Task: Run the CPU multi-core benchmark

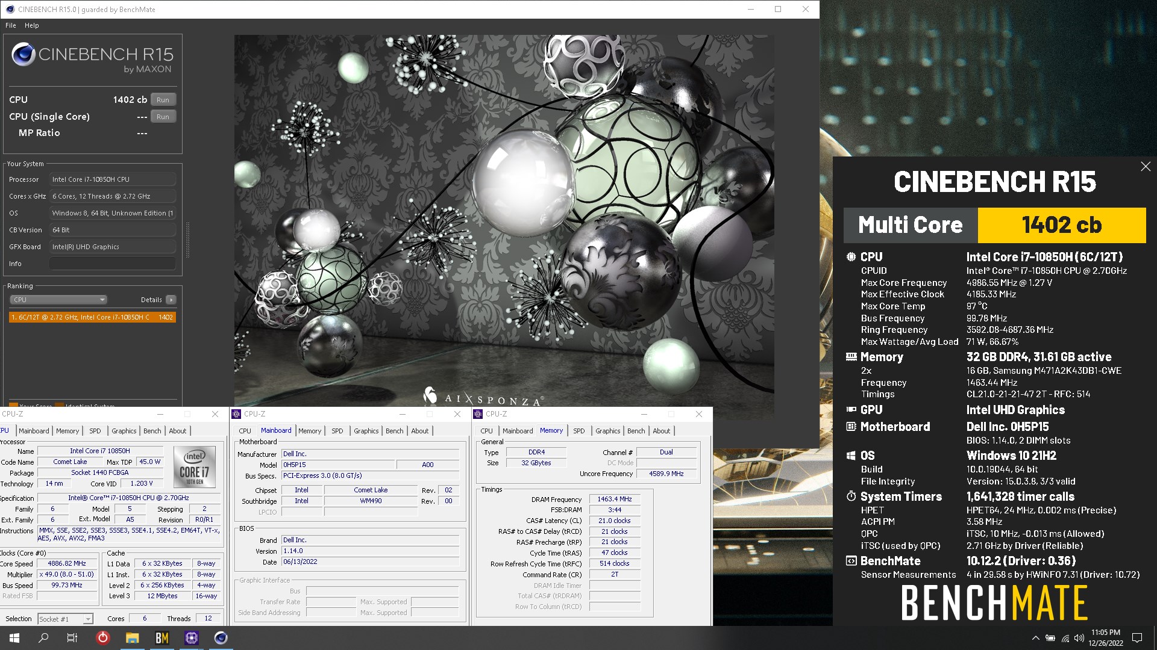Action: 163,100
